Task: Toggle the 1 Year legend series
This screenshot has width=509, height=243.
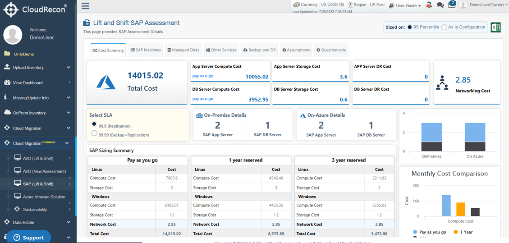Action: (463, 232)
